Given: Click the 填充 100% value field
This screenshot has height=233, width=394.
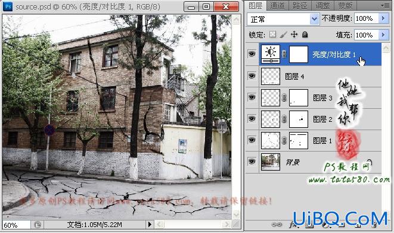Looking at the screenshot, I should (367, 35).
